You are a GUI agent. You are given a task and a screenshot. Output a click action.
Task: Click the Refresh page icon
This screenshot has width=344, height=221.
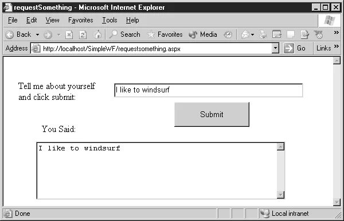[83, 34]
